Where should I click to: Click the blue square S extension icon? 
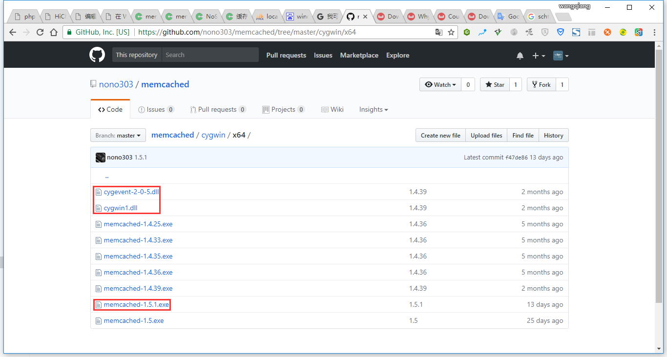576,32
